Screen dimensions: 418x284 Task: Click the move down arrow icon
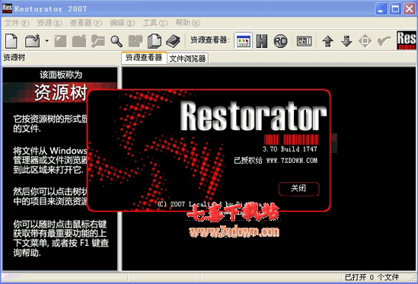pyautogui.click(x=346, y=41)
